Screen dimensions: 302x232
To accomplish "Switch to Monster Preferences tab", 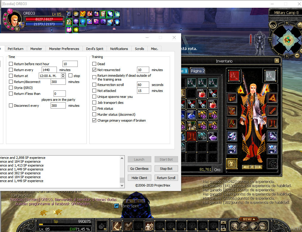I will click(64, 49).
